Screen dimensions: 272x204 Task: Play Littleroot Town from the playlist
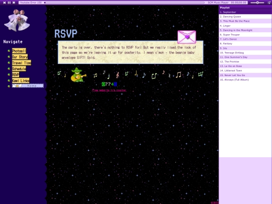click(x=245, y=71)
